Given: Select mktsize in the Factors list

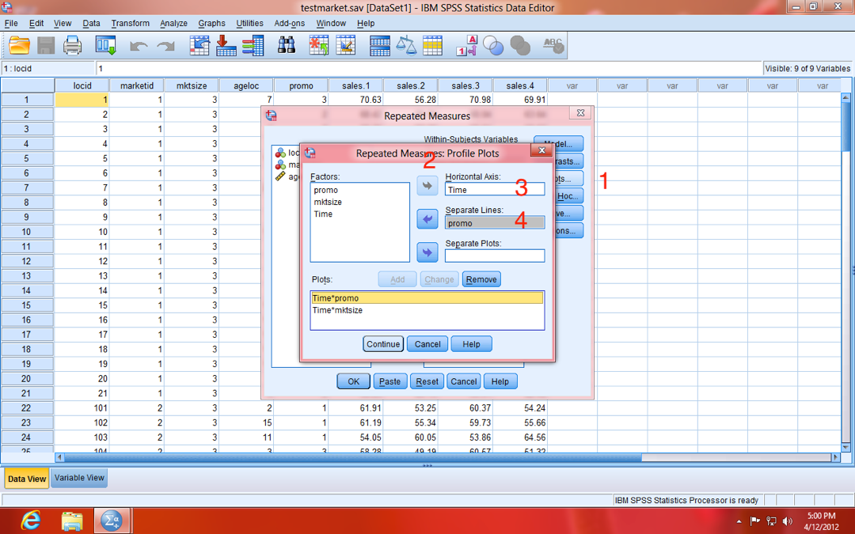Looking at the screenshot, I should (x=328, y=202).
